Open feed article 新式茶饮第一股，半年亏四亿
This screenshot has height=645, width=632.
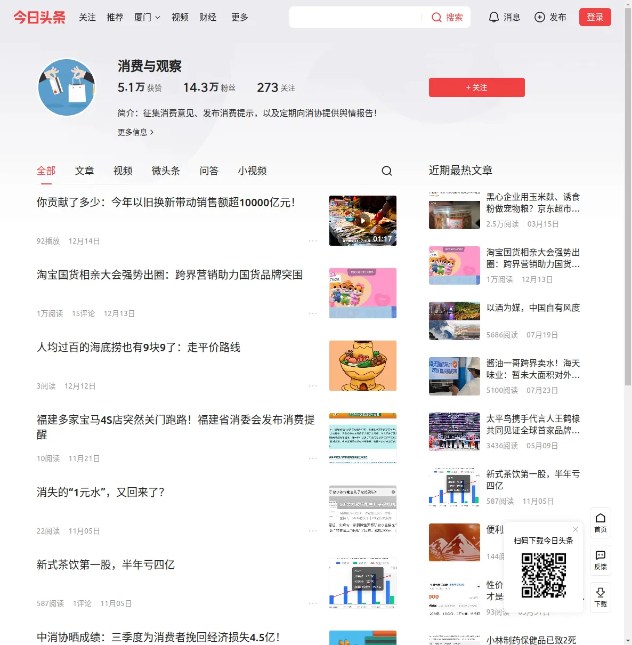click(x=106, y=565)
